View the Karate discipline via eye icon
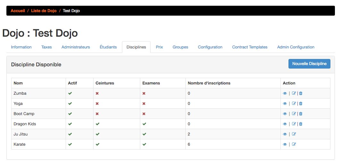 (x=285, y=144)
